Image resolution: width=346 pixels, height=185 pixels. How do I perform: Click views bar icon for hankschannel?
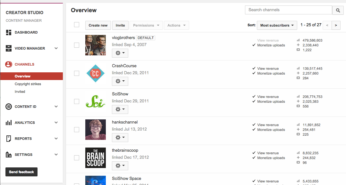click(x=298, y=125)
